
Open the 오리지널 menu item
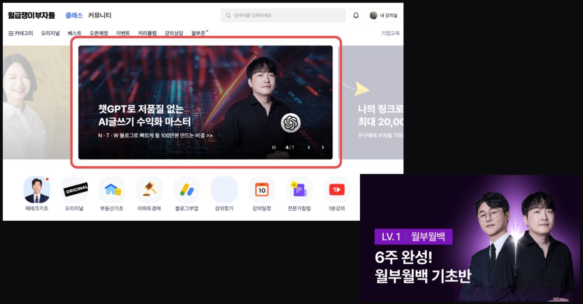51,33
